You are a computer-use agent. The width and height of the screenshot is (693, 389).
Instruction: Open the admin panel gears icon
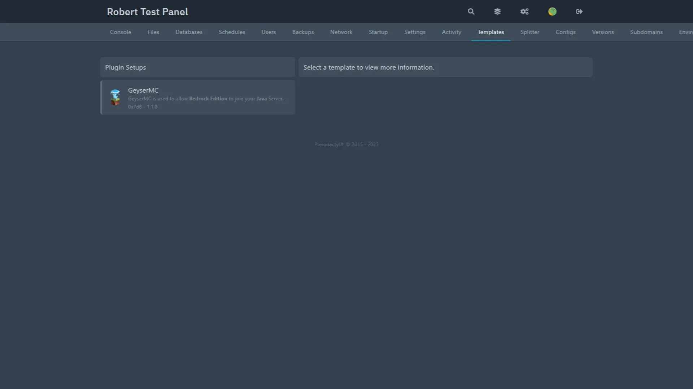coord(524,11)
